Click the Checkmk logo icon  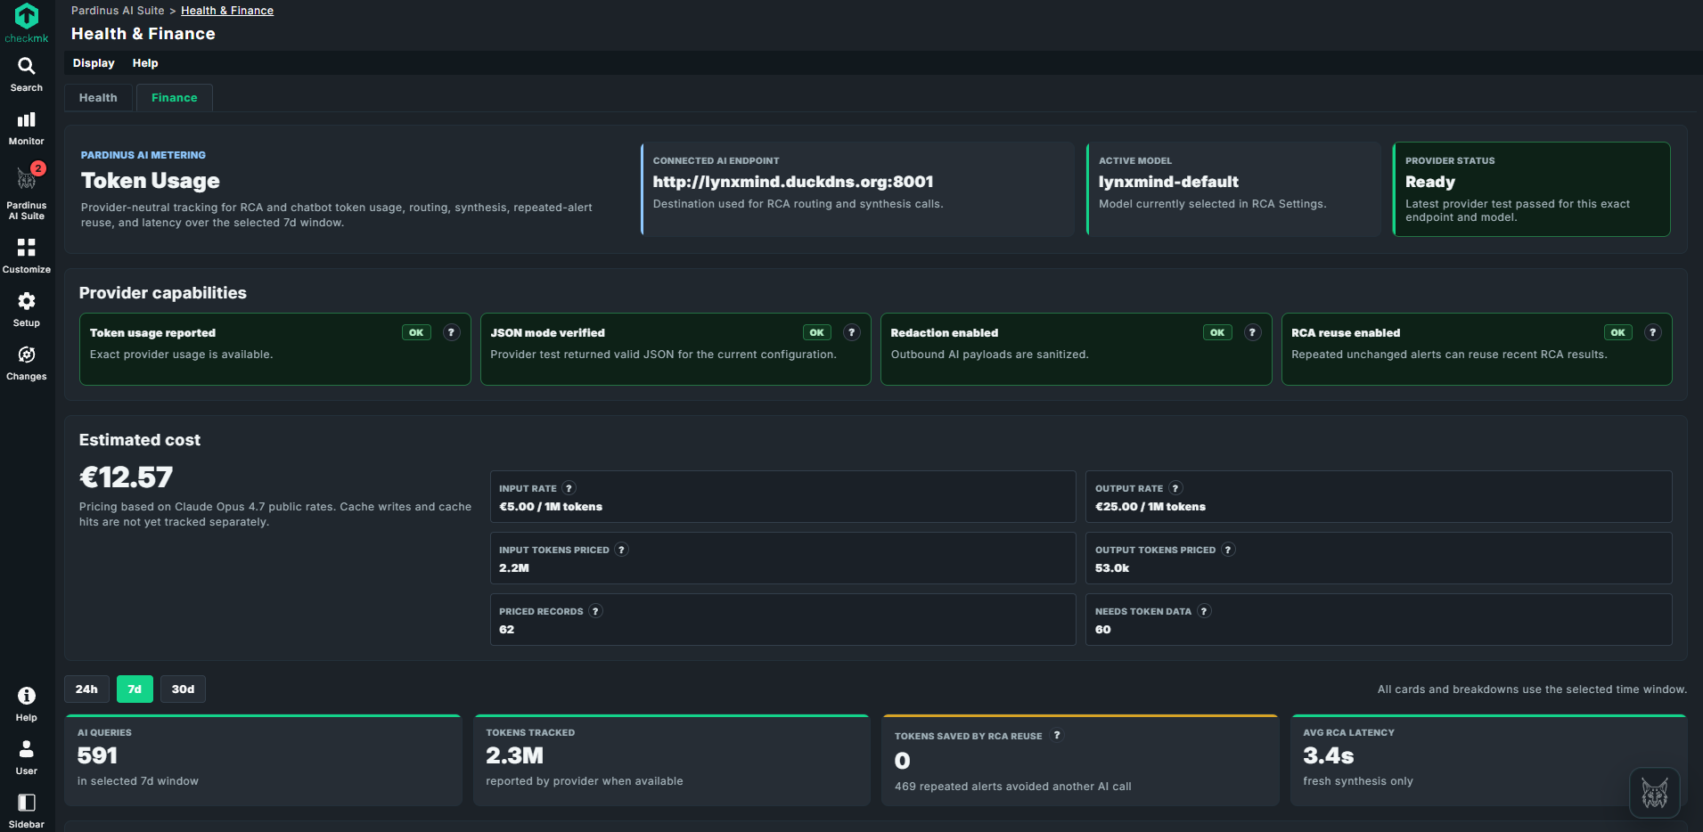pyautogui.click(x=27, y=16)
